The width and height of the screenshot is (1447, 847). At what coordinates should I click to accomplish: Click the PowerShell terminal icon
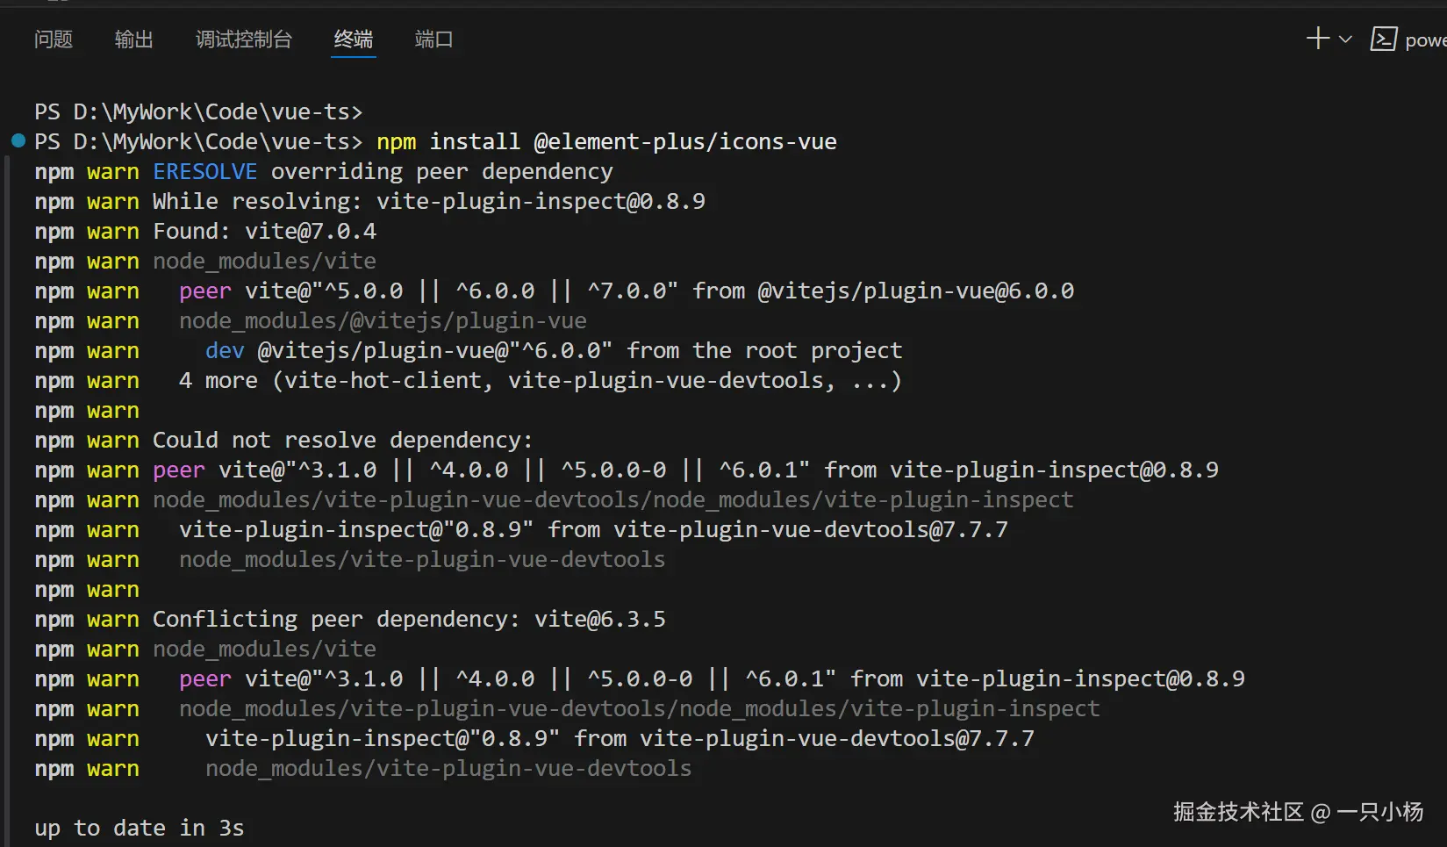(1384, 39)
